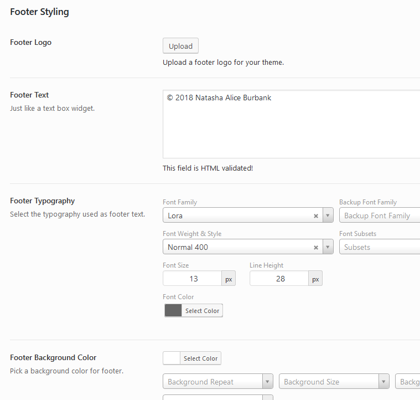Clear the Normal 400 font weight selection
Image resolution: width=420 pixels, height=400 pixels.
tap(316, 248)
